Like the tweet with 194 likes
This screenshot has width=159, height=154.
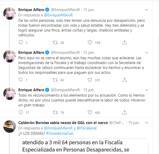click(90, 42)
